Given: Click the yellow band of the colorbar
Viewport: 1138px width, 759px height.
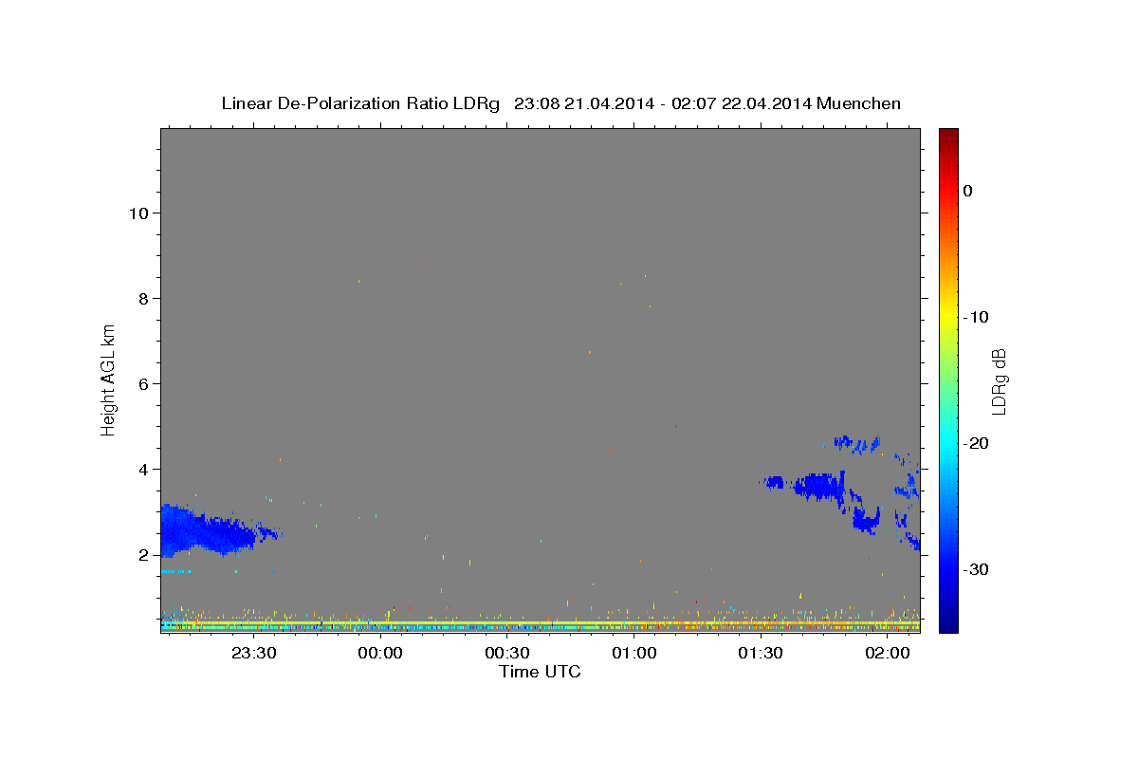Looking at the screenshot, I should [x=948, y=317].
